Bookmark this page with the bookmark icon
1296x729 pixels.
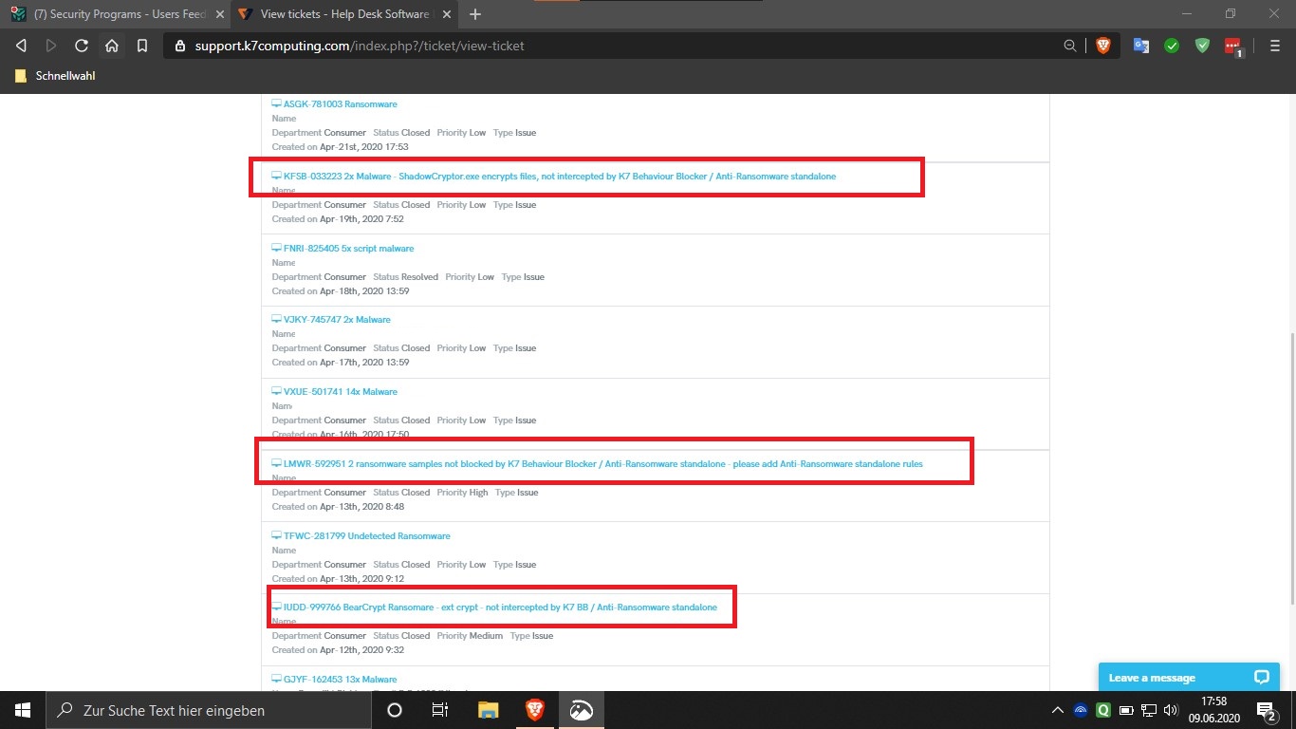[x=142, y=46]
